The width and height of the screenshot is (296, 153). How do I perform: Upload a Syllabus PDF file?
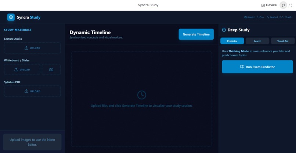point(32,91)
